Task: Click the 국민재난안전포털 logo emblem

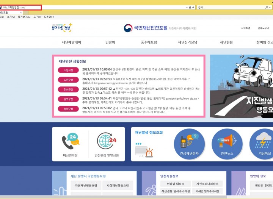Action: (128, 28)
